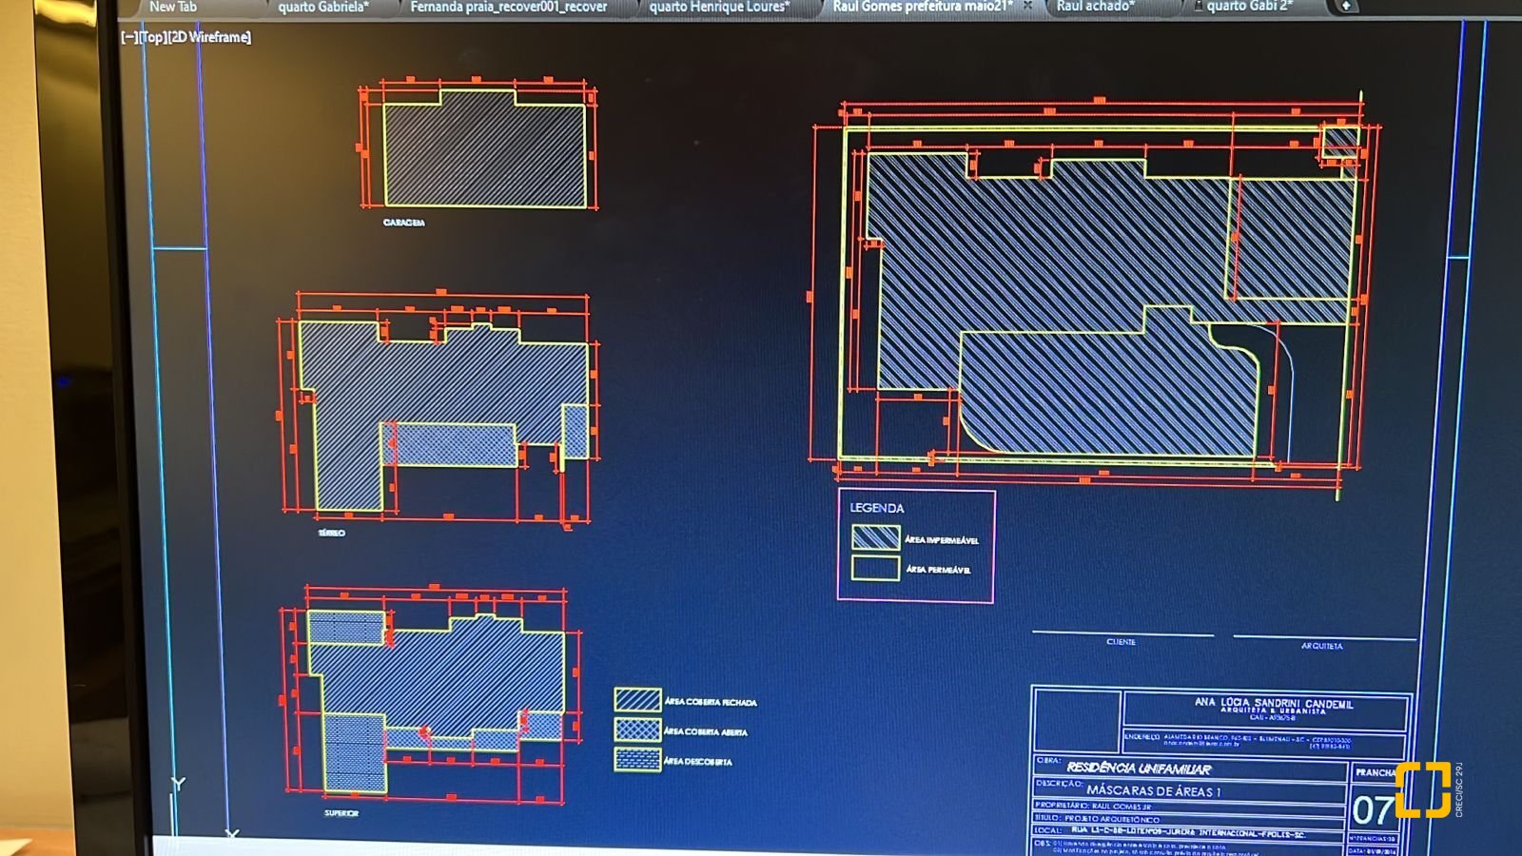Select the TÉRREO label text
This screenshot has height=856, width=1522.
[331, 534]
